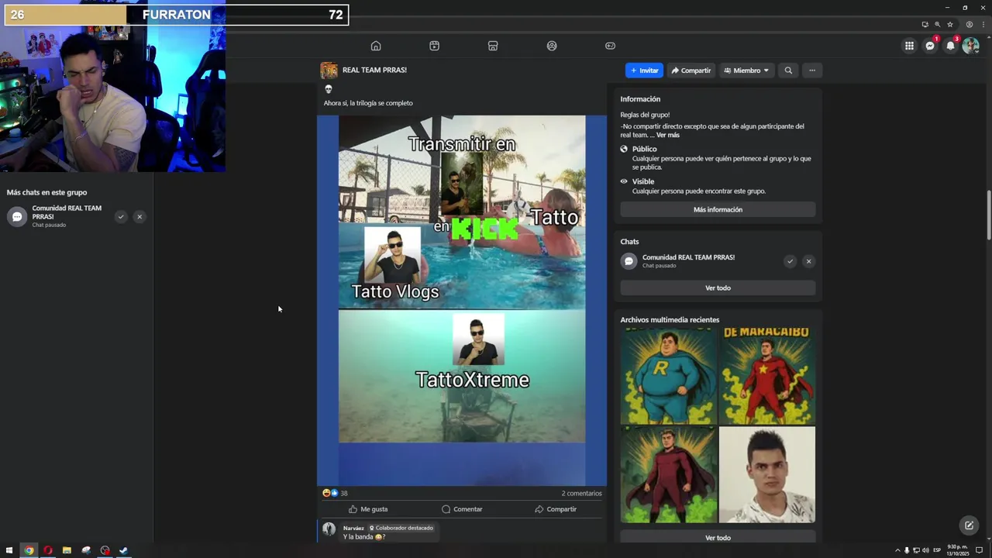The height and width of the screenshot is (558, 992).
Task: Open the Reels video tab icon
Action: click(434, 46)
